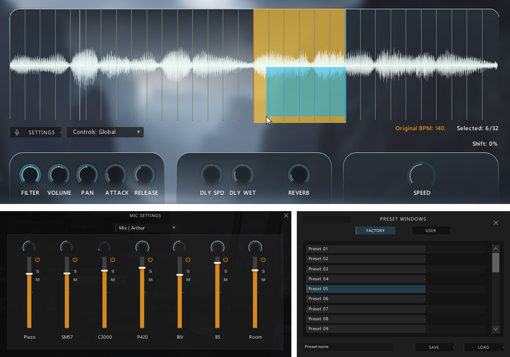Adjust the RELEASE knob
Image resolution: width=510 pixels, height=357 pixels.
144,174
